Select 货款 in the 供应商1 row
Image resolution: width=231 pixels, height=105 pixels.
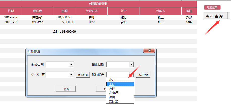click(x=189, y=17)
